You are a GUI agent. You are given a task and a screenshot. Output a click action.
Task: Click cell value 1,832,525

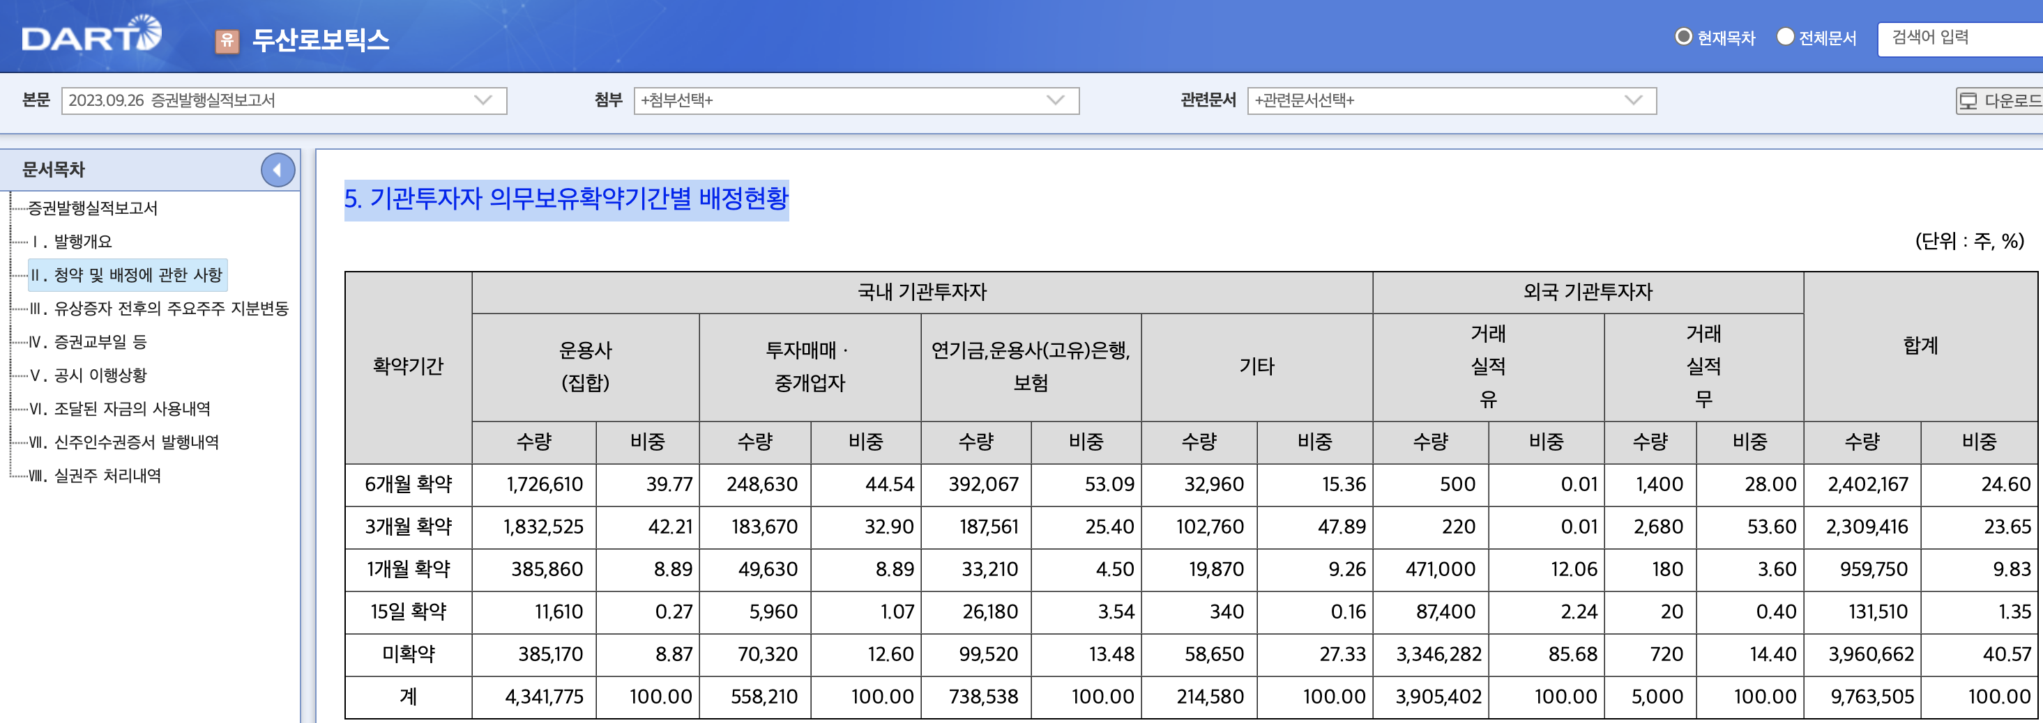click(x=543, y=527)
